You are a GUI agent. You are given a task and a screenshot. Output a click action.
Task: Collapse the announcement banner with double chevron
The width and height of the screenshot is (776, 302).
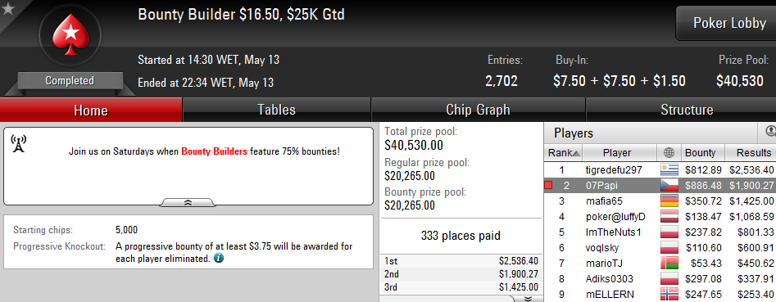[x=188, y=202]
